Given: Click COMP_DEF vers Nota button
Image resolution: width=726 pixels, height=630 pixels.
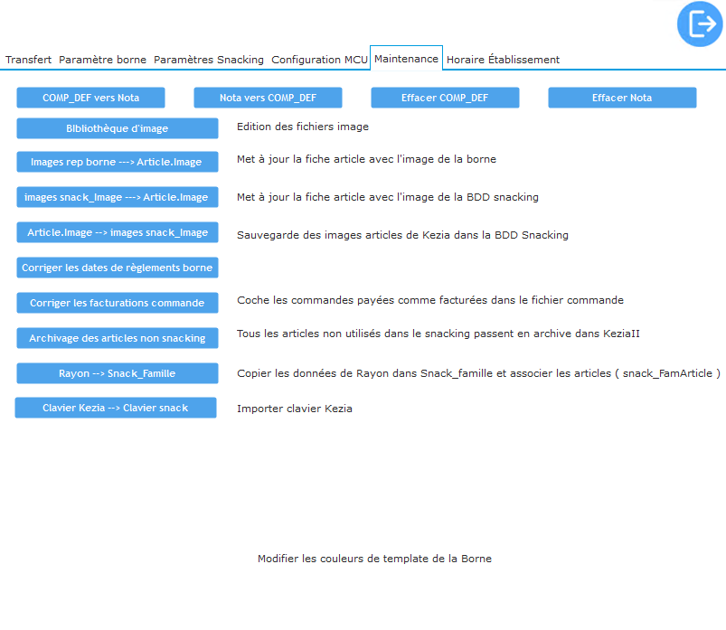Looking at the screenshot, I should (90, 98).
